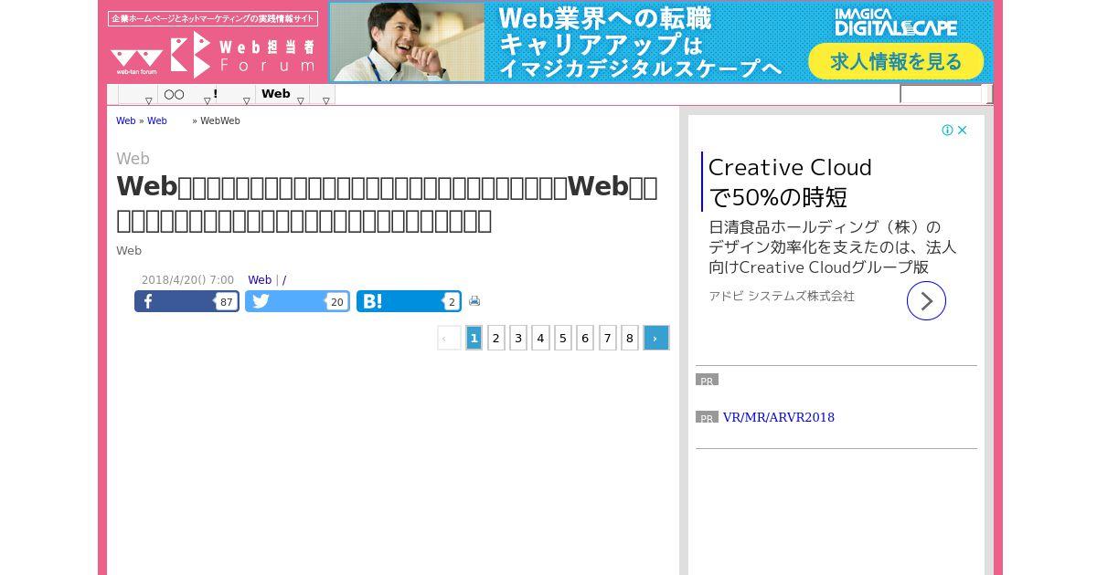This screenshot has height=575, width=1097.
Task: Jump to page 5 of article
Action: click(x=563, y=338)
